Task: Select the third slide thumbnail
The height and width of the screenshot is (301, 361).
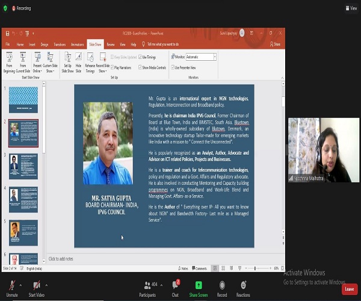Action: (23, 165)
